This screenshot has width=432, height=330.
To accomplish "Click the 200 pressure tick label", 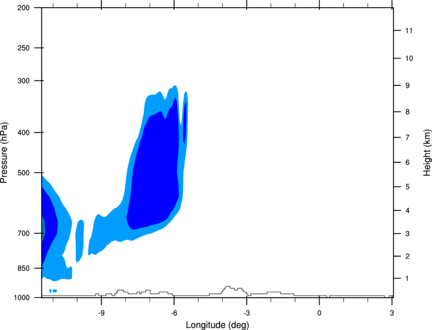I will coord(23,8).
